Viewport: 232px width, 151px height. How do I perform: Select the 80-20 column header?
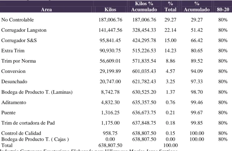coord(223,9)
